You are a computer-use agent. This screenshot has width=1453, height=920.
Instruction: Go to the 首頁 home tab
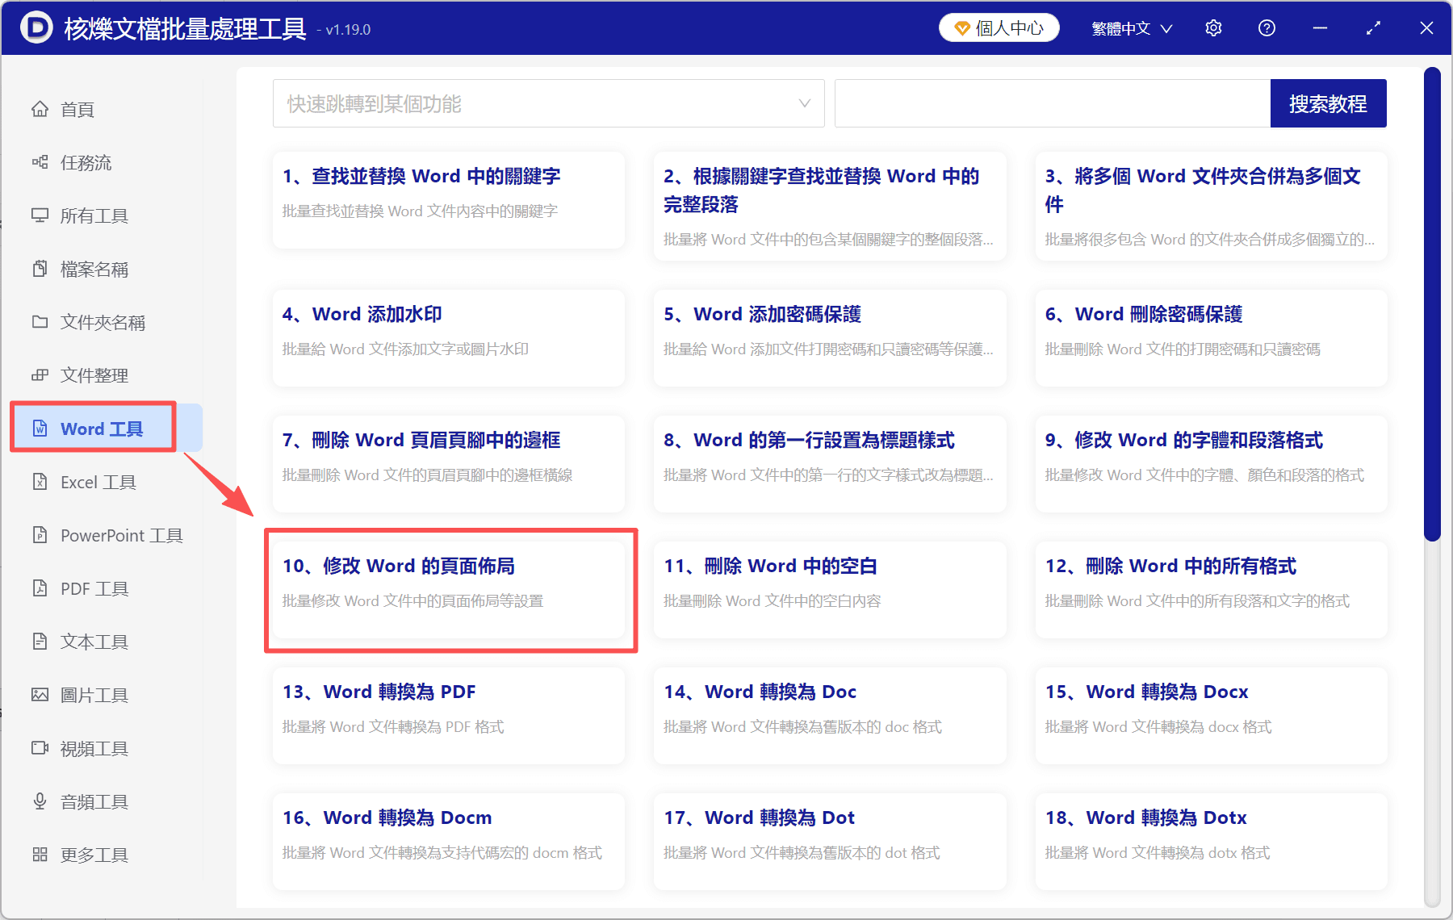tap(77, 109)
